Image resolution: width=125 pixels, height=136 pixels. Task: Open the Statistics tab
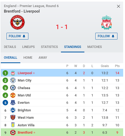[x=49, y=47]
